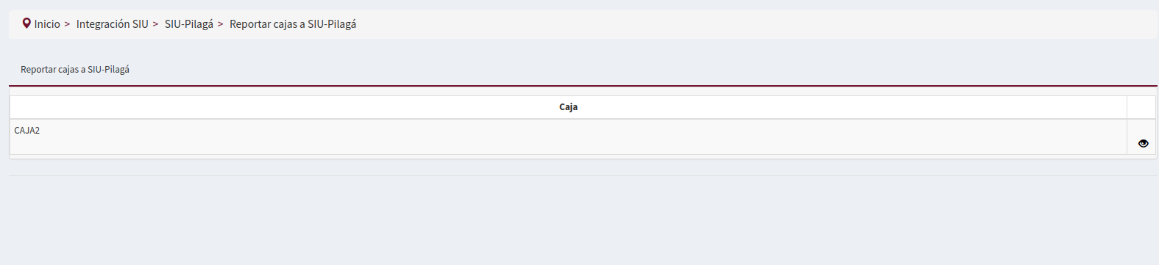
Task: Open Integración SIU breadcrumb link
Action: tap(113, 24)
